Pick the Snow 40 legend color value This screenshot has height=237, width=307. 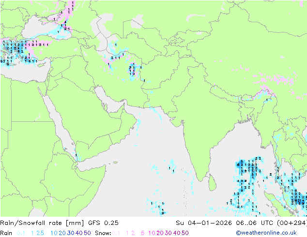click(x=177, y=233)
